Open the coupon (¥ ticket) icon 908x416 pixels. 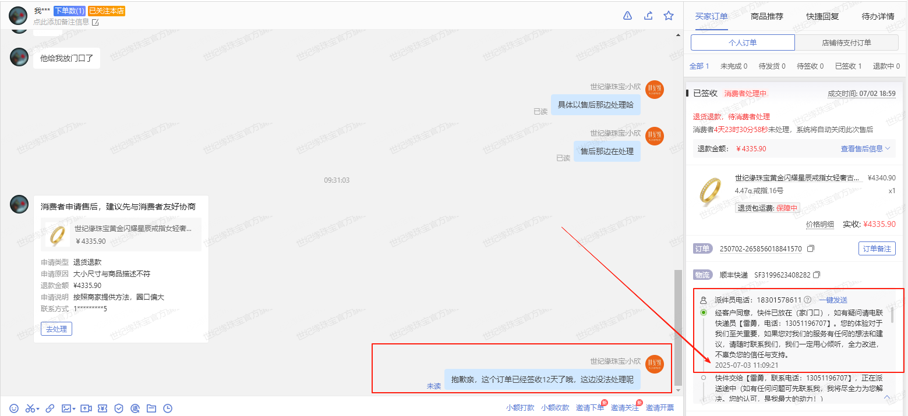pyautogui.click(x=103, y=408)
